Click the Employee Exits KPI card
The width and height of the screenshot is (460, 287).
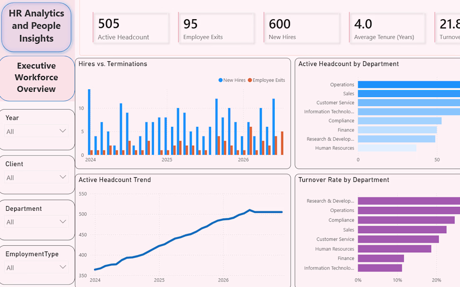[x=216, y=28]
